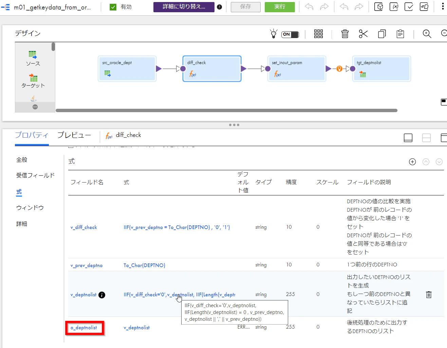Click the palette more dots button

(35, 107)
